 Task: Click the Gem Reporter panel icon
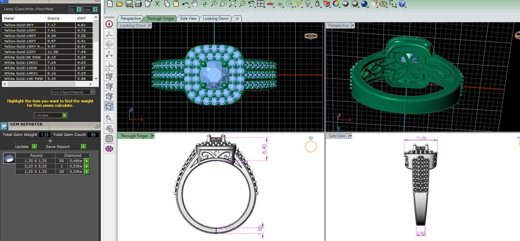point(4,126)
